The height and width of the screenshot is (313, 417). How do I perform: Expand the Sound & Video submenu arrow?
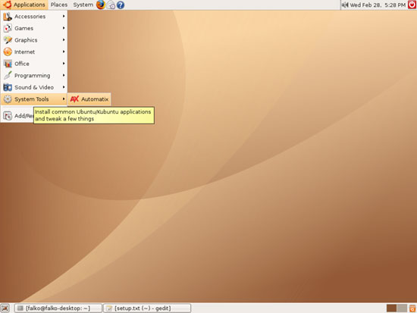[64, 87]
